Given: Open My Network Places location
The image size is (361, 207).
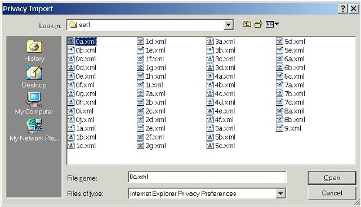Looking at the screenshot, I should [34, 130].
